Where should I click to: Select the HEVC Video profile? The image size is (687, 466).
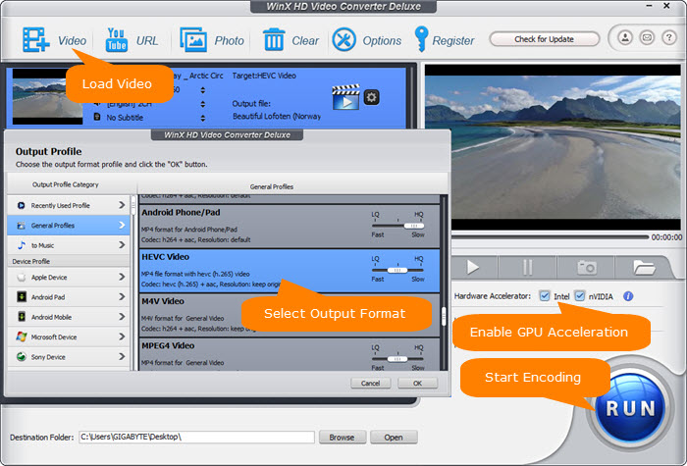tap(290, 271)
